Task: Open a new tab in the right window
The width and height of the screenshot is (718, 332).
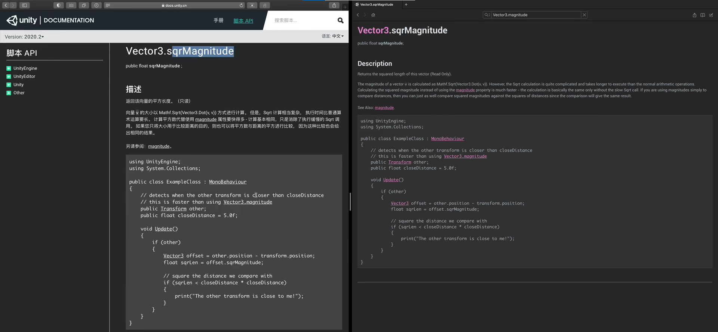Action: coord(406,4)
